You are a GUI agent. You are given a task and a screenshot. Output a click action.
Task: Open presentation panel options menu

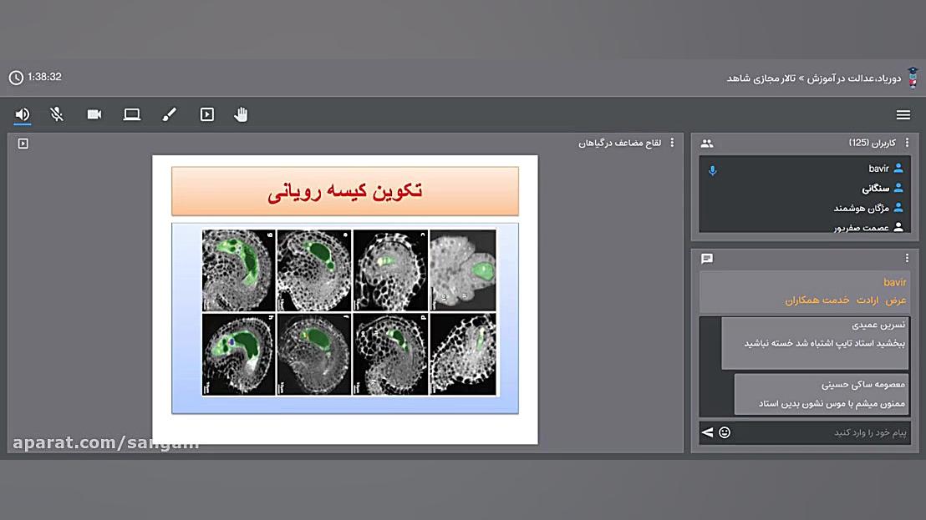pos(672,143)
